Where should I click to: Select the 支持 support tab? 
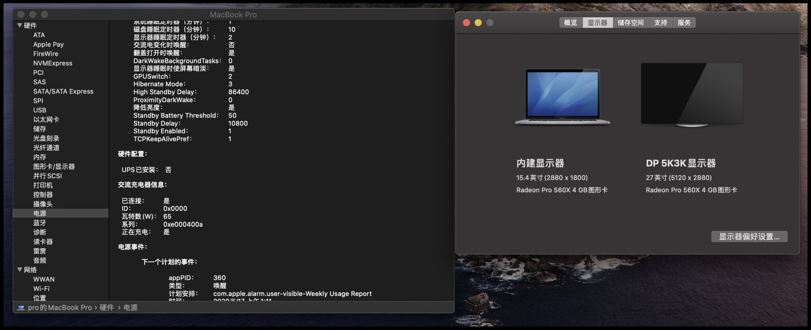(661, 23)
